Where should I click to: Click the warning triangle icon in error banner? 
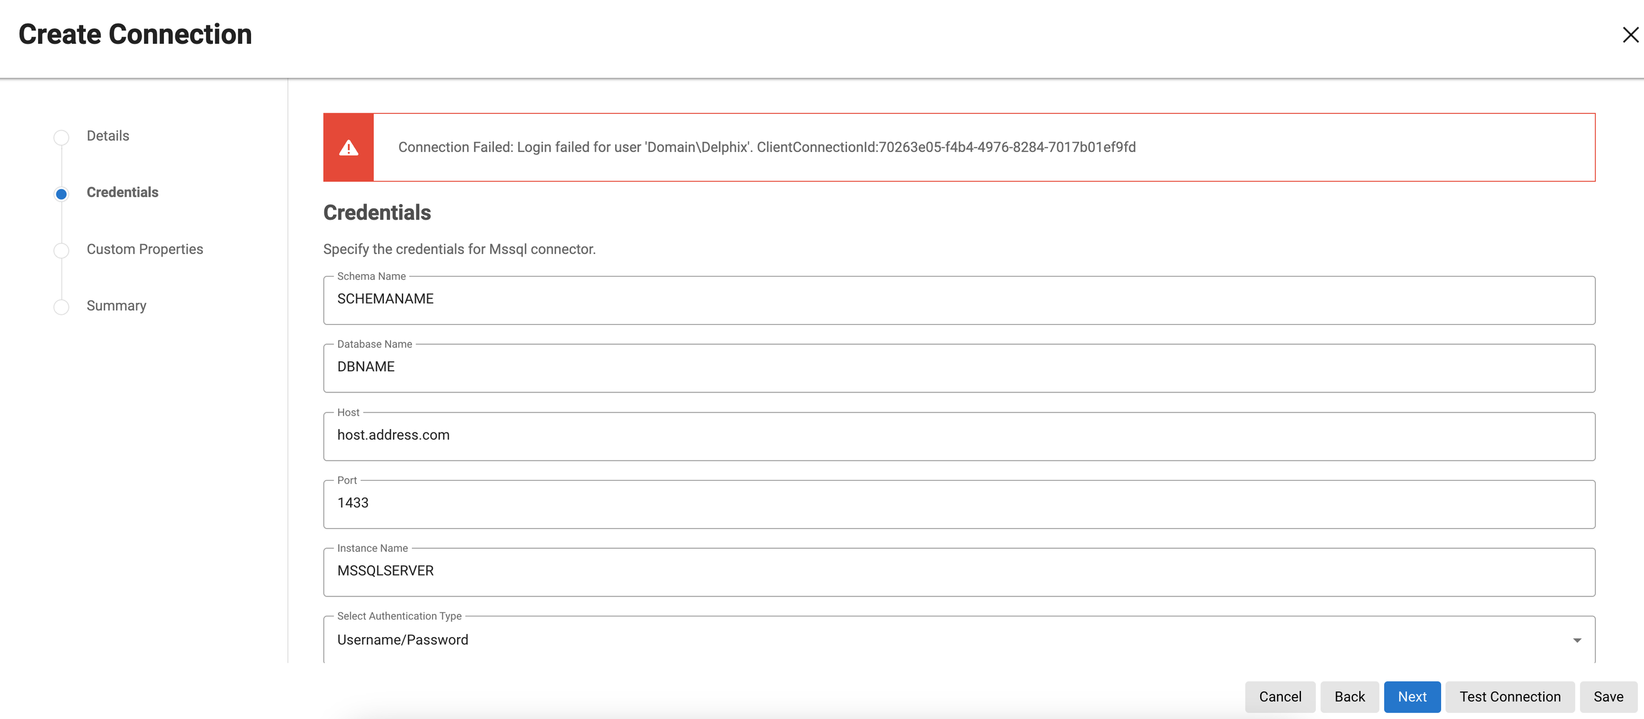click(x=349, y=148)
